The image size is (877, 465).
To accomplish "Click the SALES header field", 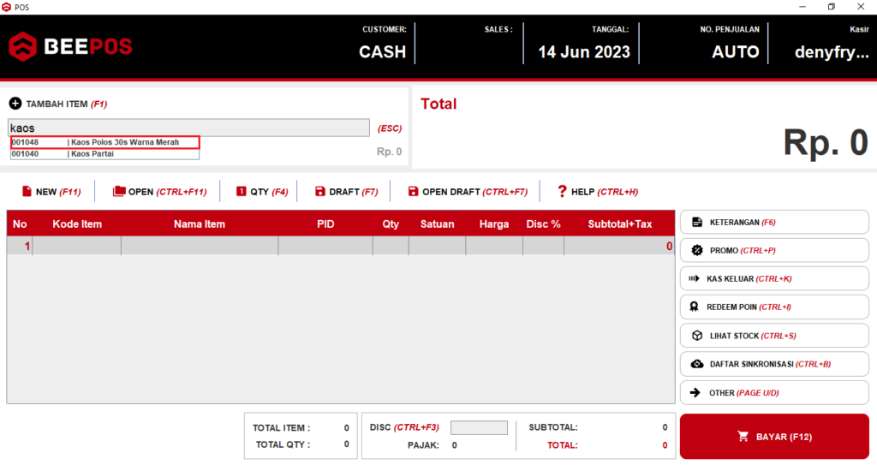I will [498, 29].
